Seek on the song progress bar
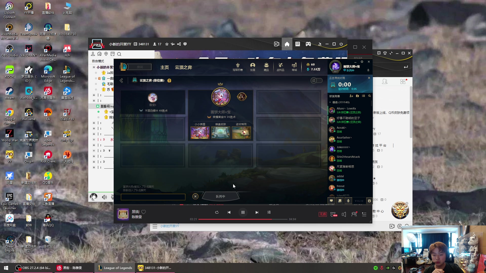This screenshot has width=486, height=273. pyautogui.click(x=242, y=219)
